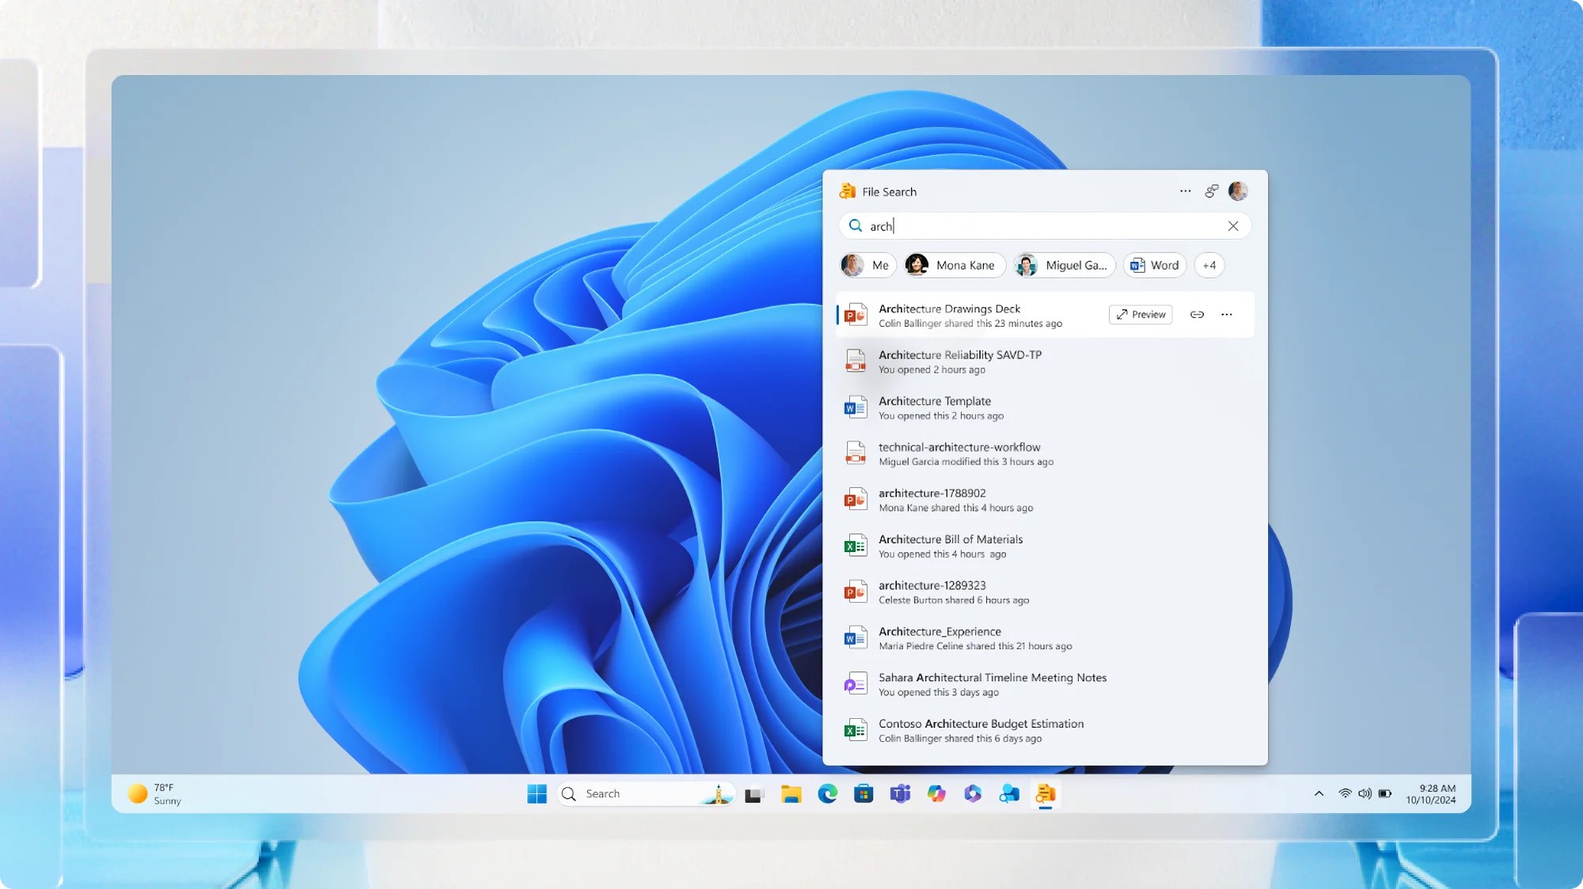This screenshot has width=1583, height=889.
Task: Open Microsoft Teams from the taskbar
Action: coord(902,793)
